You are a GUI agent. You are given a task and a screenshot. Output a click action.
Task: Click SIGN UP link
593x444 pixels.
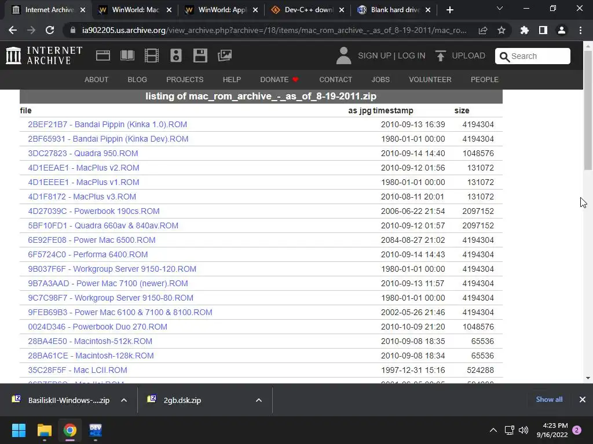pyautogui.click(x=375, y=56)
